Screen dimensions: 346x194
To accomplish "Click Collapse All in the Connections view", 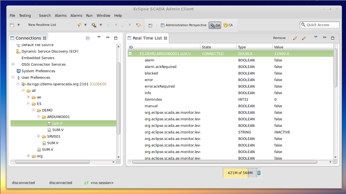I will (x=88, y=38).
